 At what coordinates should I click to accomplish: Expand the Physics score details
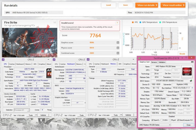tap(118, 48)
